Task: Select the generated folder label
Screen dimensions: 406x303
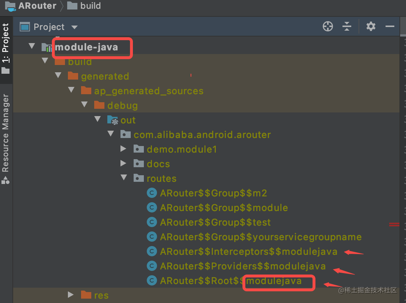Action: (105, 76)
